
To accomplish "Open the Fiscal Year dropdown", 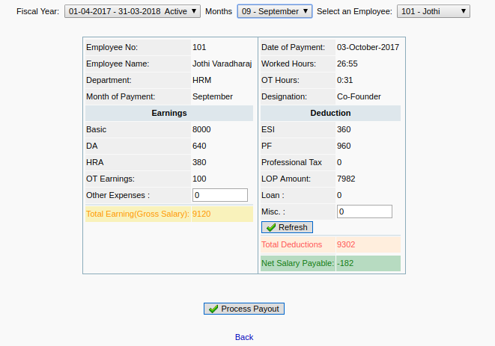I will tap(133, 11).
